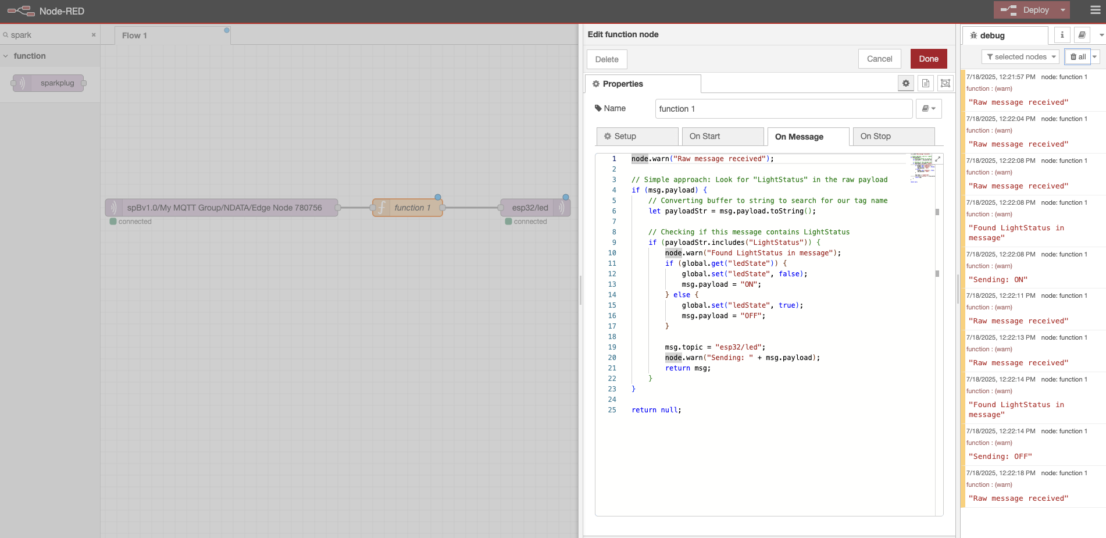Open the selected nodes filter dropdown
The width and height of the screenshot is (1106, 538).
[x=1021, y=57]
